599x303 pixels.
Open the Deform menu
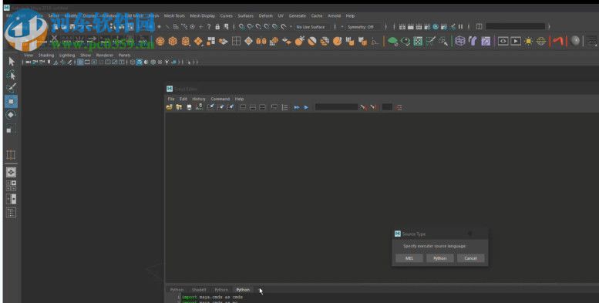(266, 15)
